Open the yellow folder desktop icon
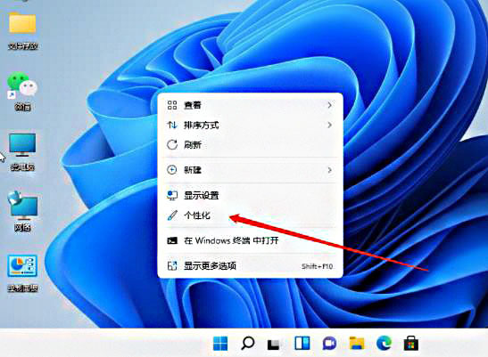The width and height of the screenshot is (488, 357). point(22,23)
